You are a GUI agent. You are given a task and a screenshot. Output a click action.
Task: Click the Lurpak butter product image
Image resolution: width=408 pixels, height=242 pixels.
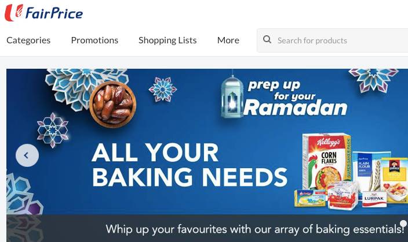pyautogui.click(x=374, y=199)
